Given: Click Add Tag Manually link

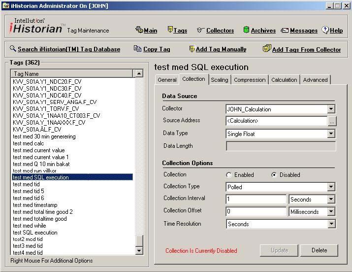Looking at the screenshot, I should coord(221,49).
